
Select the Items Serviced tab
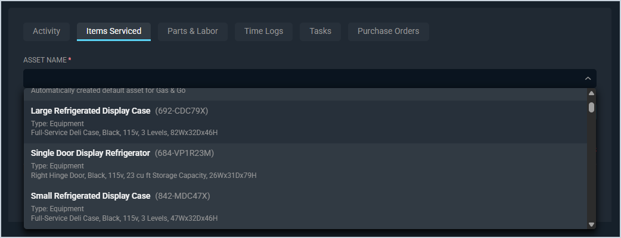click(114, 31)
